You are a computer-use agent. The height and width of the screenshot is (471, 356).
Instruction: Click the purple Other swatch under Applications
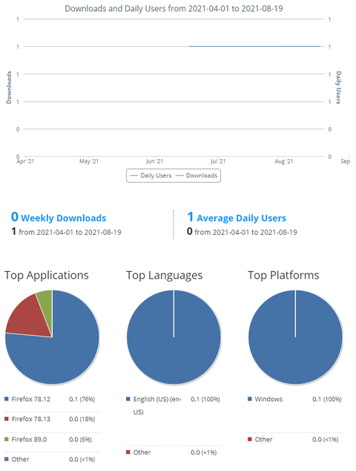[x=7, y=459]
